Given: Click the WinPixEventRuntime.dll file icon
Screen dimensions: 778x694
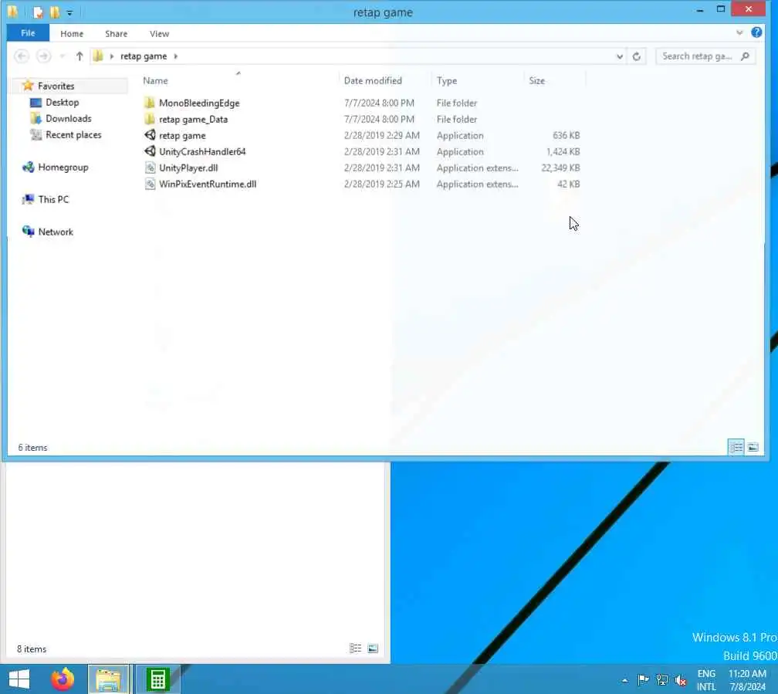Looking at the screenshot, I should (150, 184).
